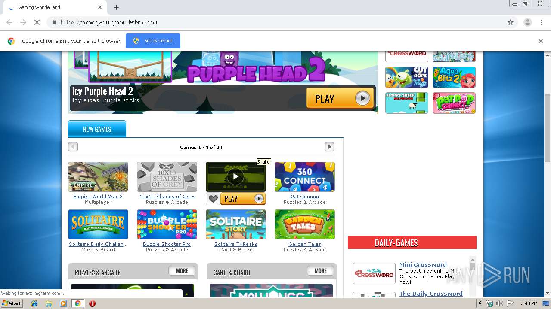This screenshot has height=309, width=551.
Task: Open the 360 Connect link
Action: 305,197
